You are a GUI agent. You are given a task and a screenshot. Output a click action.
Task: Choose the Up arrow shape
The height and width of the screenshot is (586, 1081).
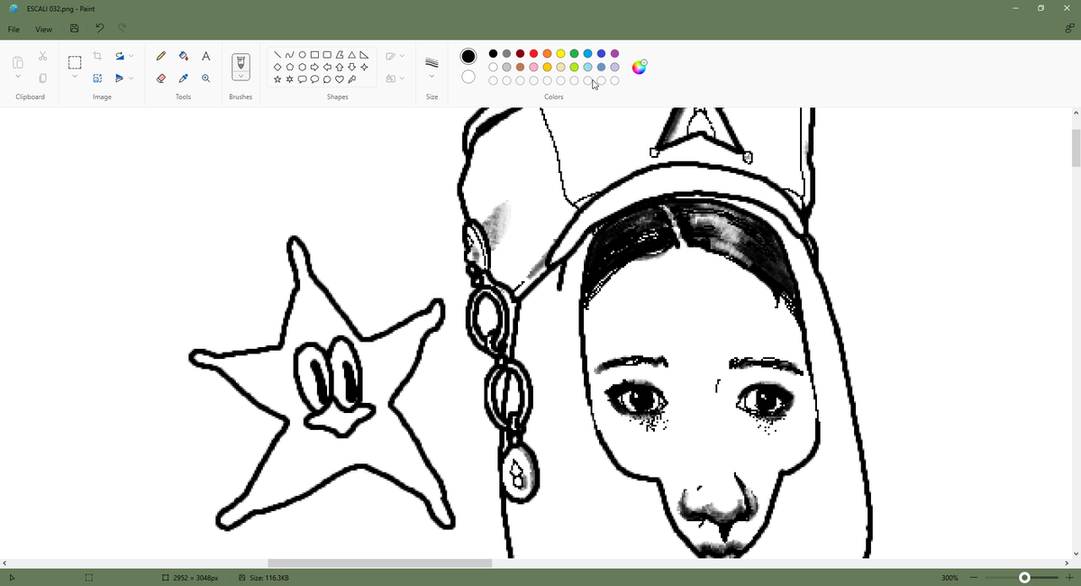339,67
